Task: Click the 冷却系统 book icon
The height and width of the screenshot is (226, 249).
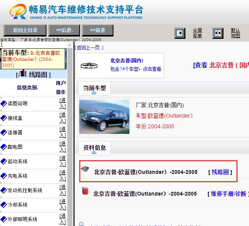Action: tap(4, 205)
